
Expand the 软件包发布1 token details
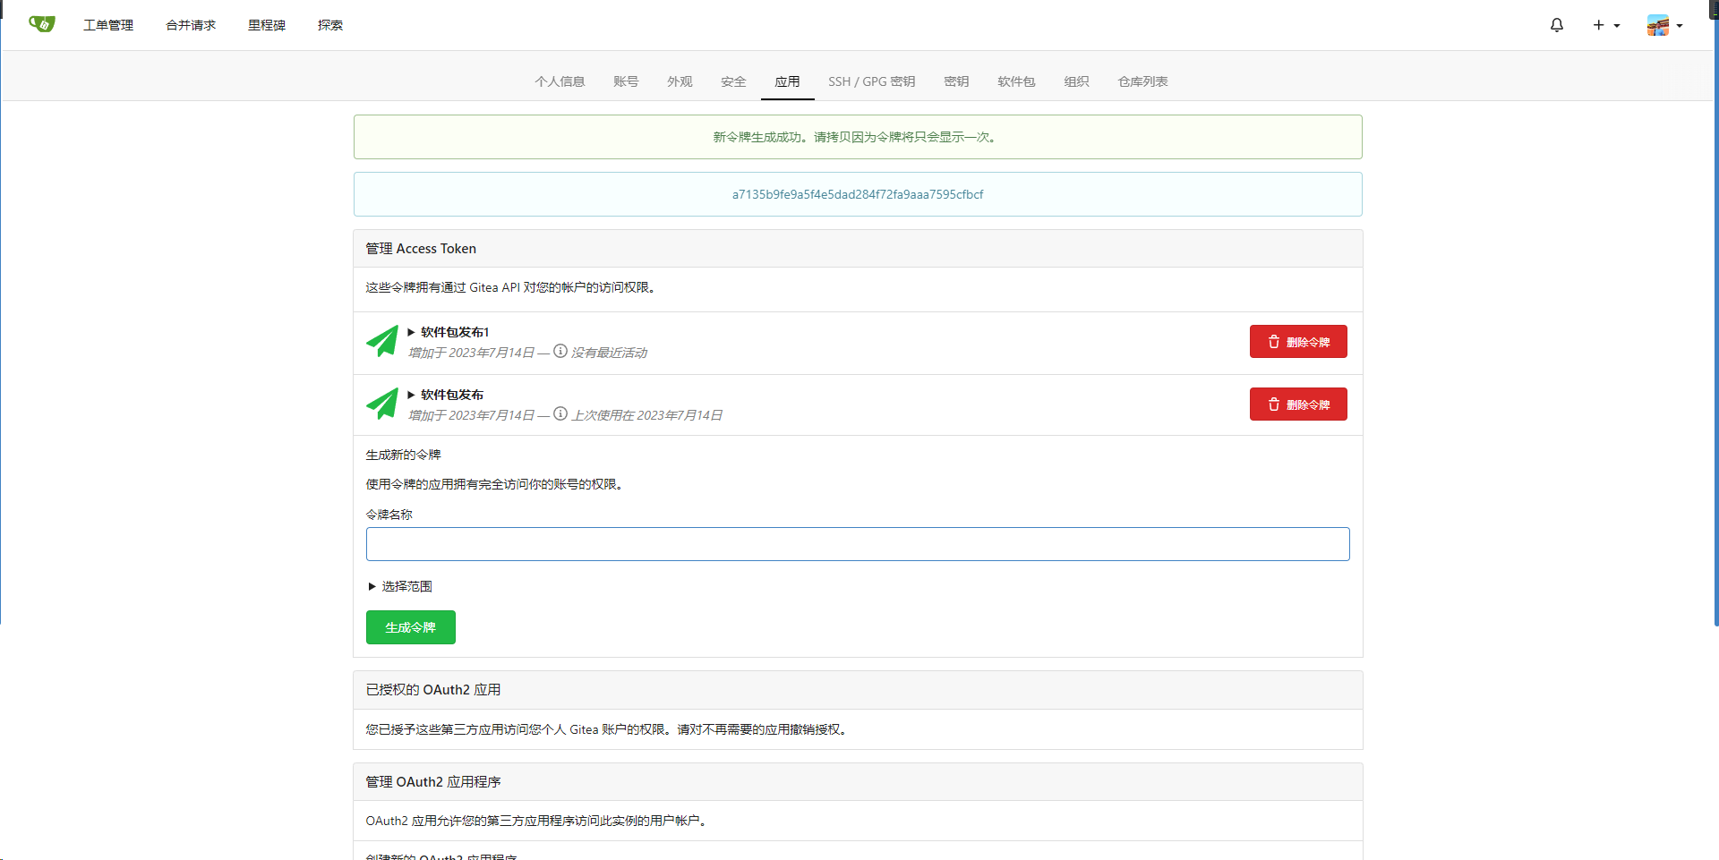point(449,332)
